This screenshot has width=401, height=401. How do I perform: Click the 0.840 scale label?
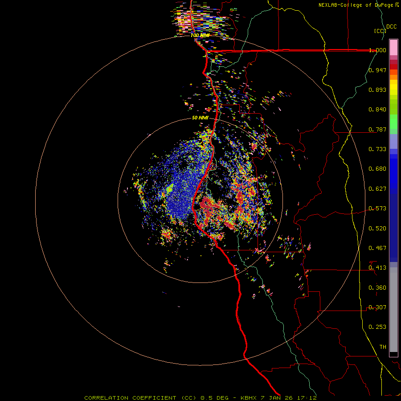(x=377, y=110)
